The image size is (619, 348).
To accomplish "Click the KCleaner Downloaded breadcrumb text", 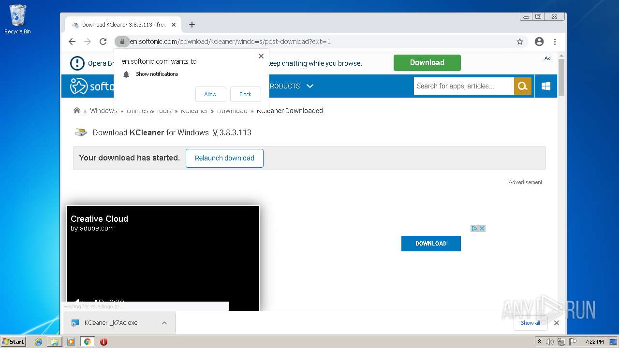I will pyautogui.click(x=290, y=111).
